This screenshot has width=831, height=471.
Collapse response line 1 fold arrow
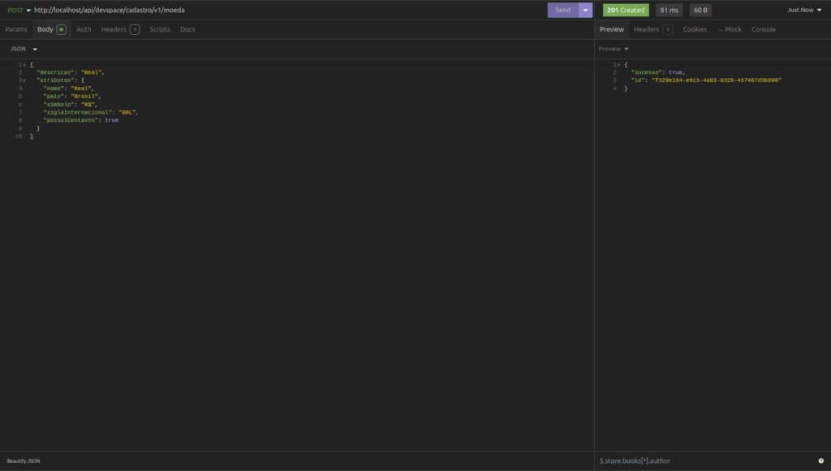[618, 65]
